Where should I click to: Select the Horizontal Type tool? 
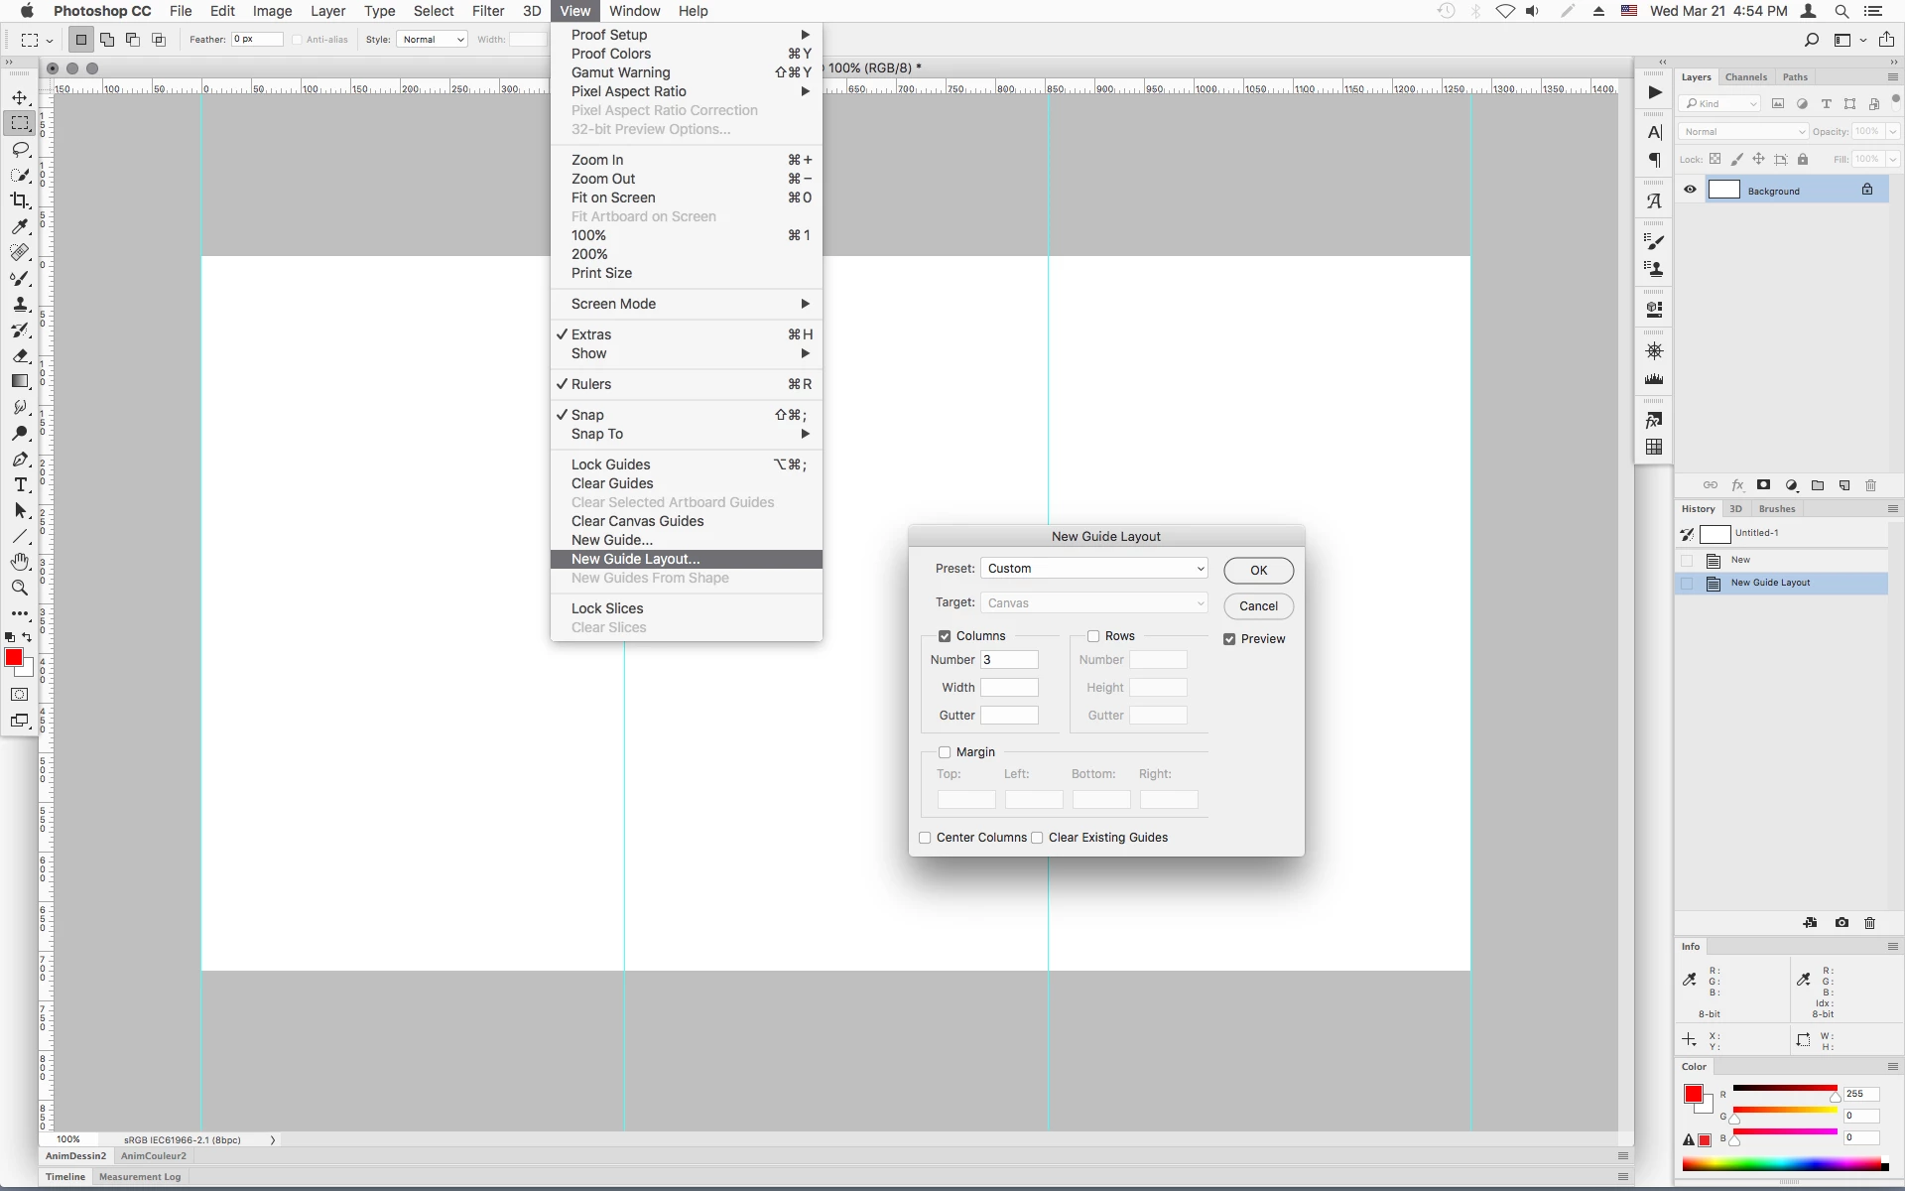point(20,485)
